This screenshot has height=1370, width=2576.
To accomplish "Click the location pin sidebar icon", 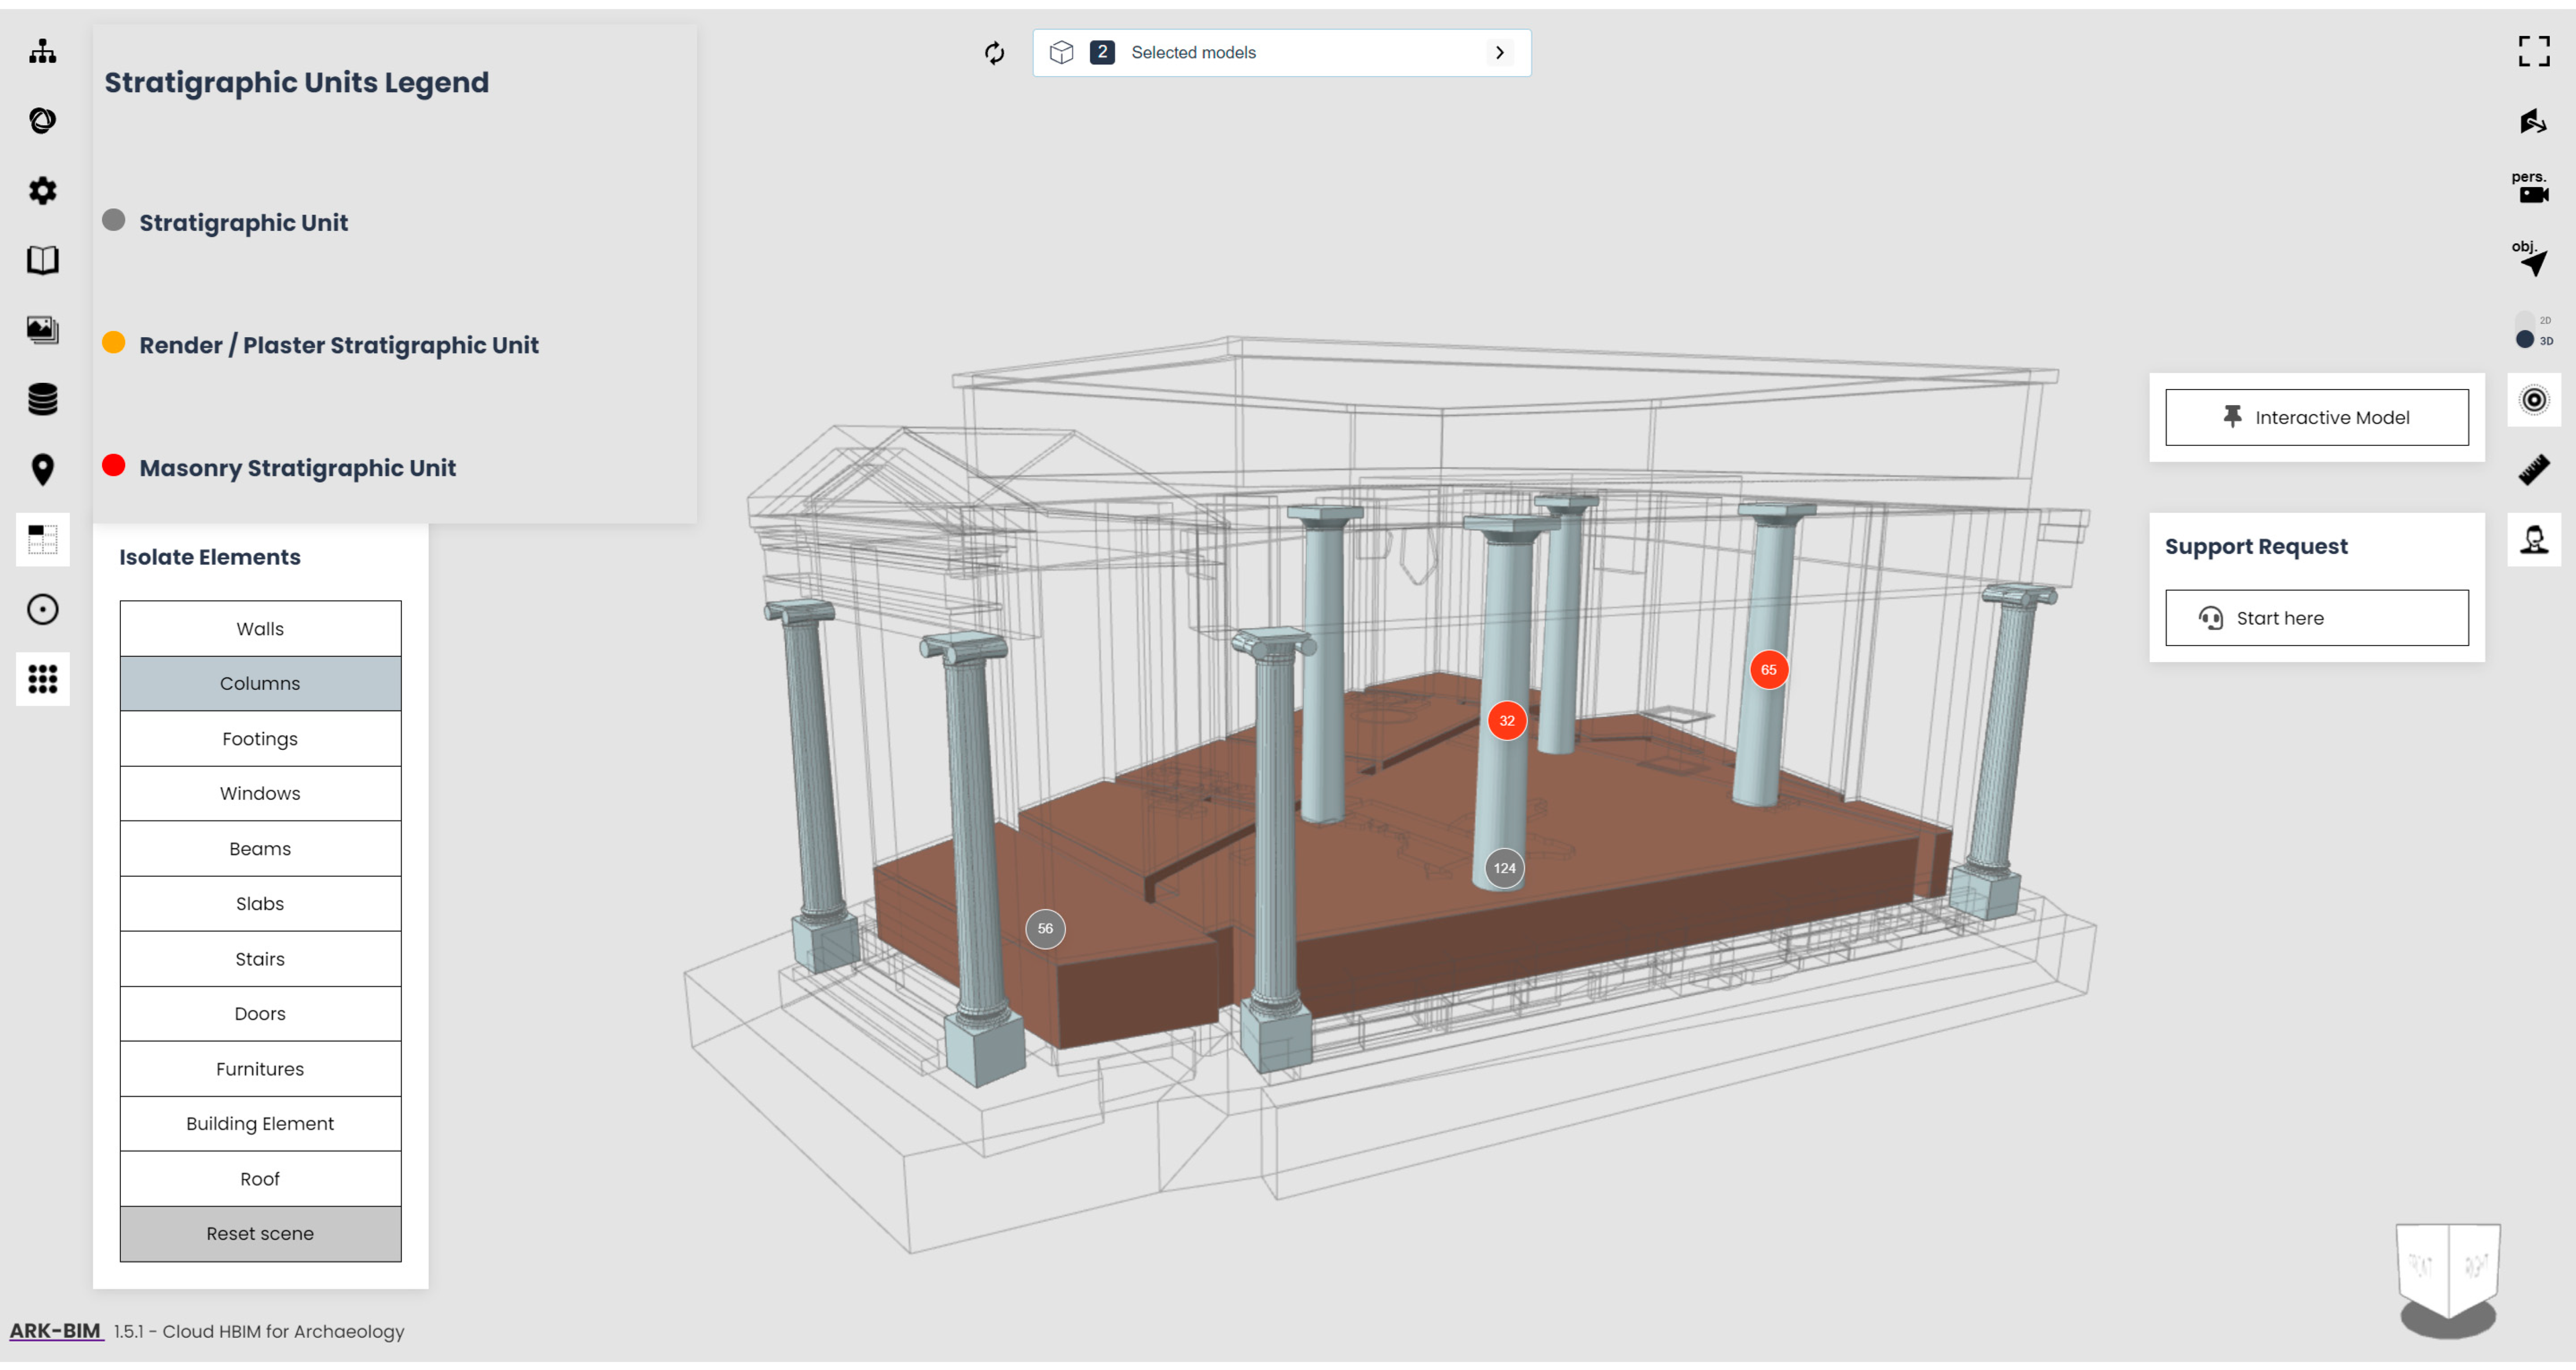I will (x=42, y=470).
